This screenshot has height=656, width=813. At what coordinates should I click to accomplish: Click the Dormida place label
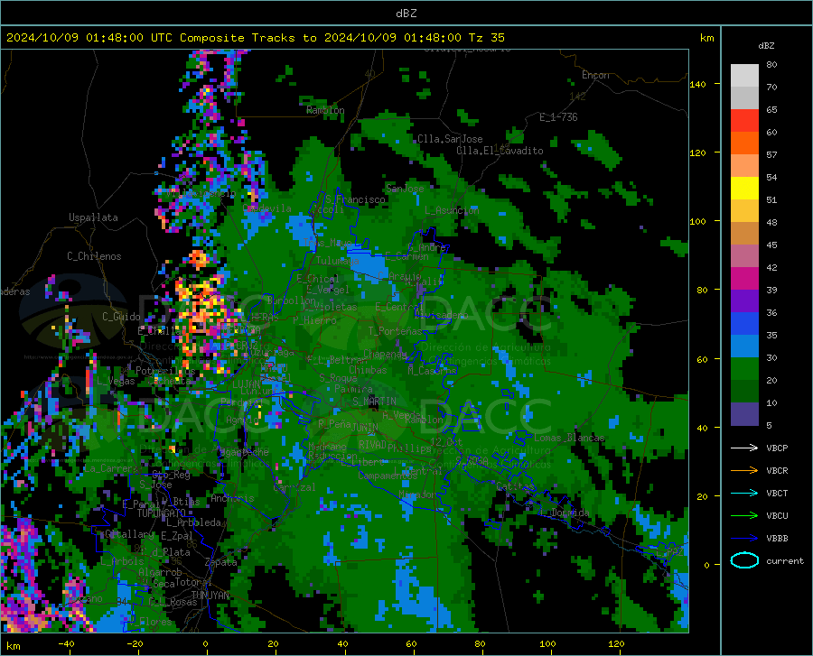[570, 513]
